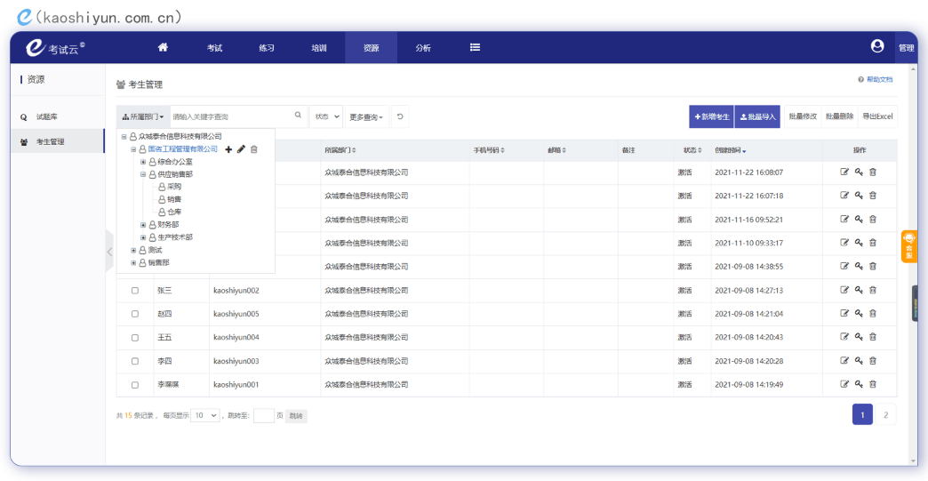Tick the checkbox for 张三
Image resolution: width=928 pixels, height=481 pixels.
(x=135, y=291)
